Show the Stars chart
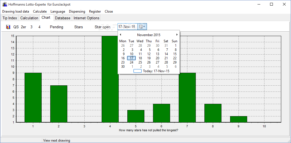The height and width of the screenshot is (143, 291). 78,27
